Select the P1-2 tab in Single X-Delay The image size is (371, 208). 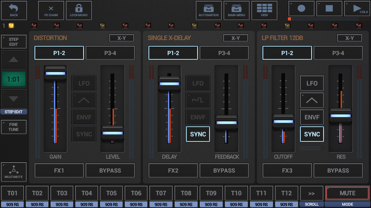(x=173, y=53)
